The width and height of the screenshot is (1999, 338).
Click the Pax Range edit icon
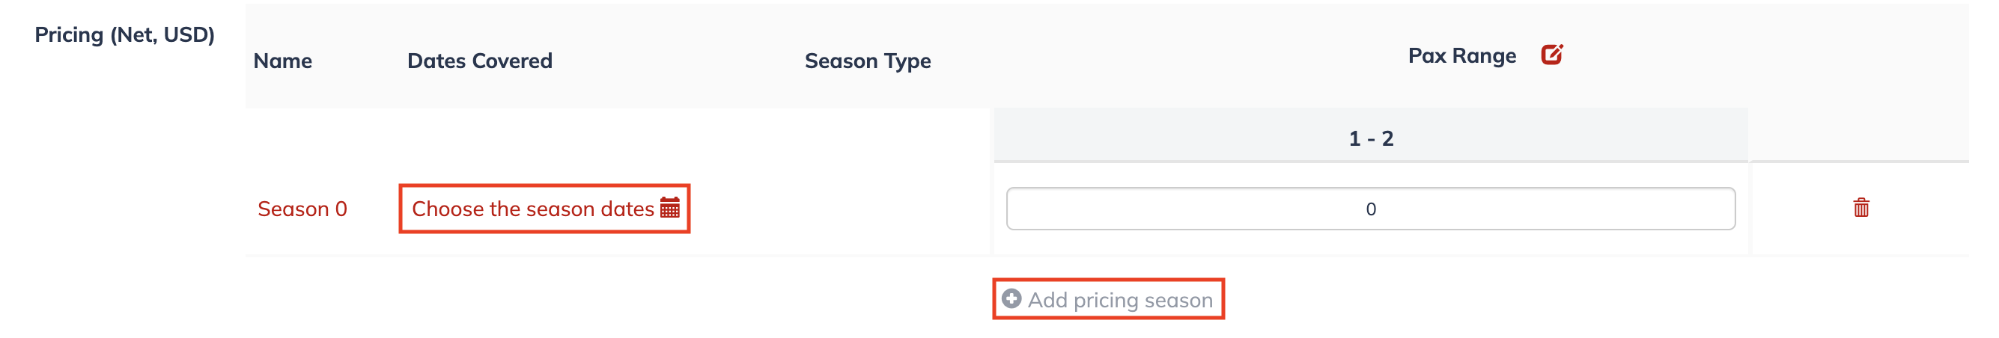[x=1551, y=55]
